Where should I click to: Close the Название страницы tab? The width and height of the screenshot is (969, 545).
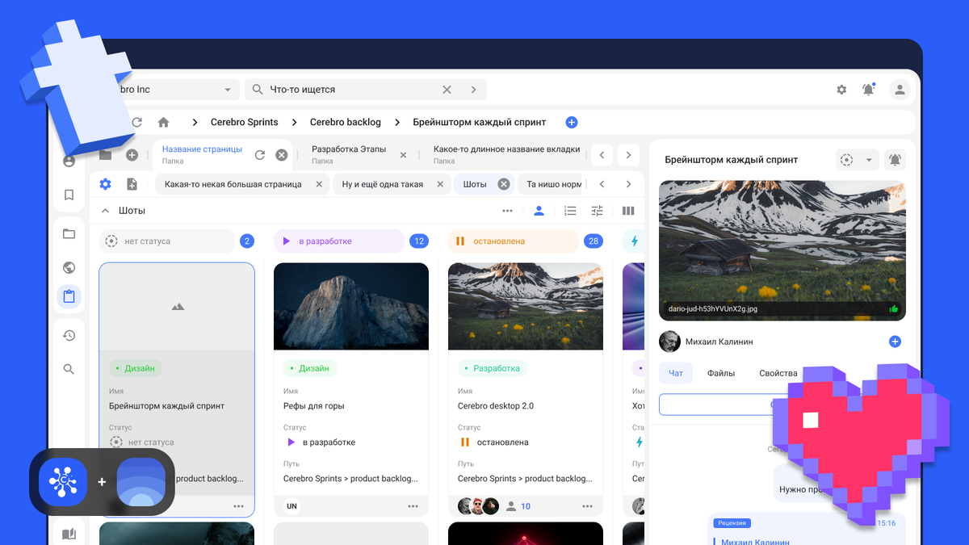(x=281, y=155)
